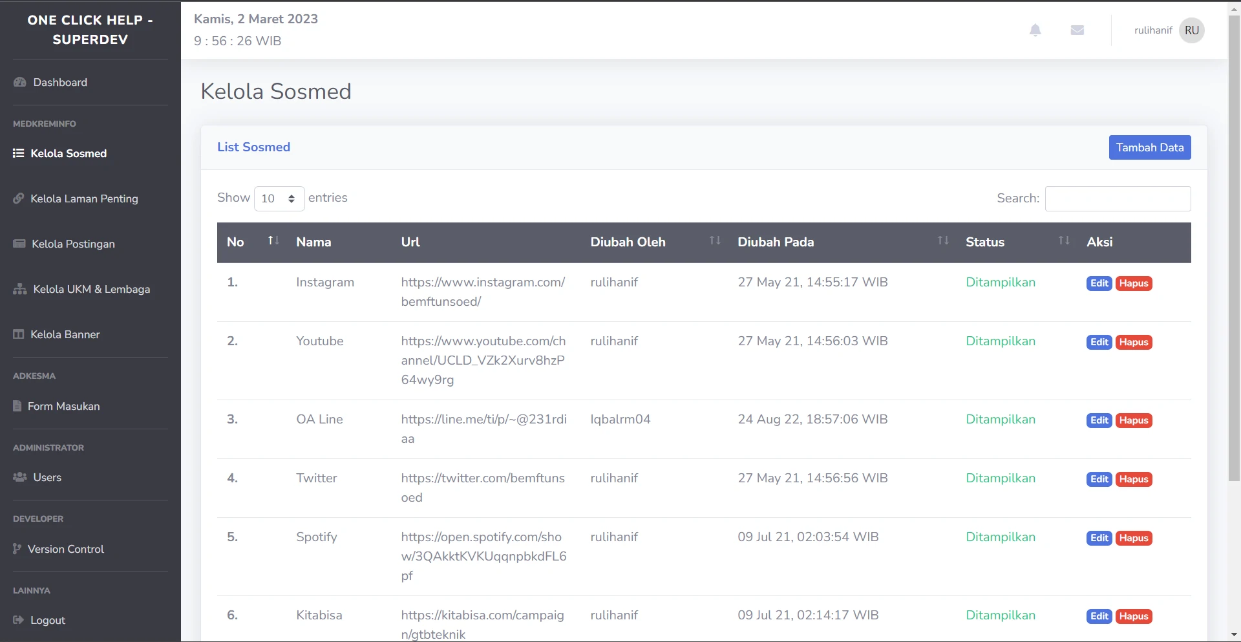The width and height of the screenshot is (1241, 642).
Task: Open the messages envelope icon
Action: coord(1077,30)
